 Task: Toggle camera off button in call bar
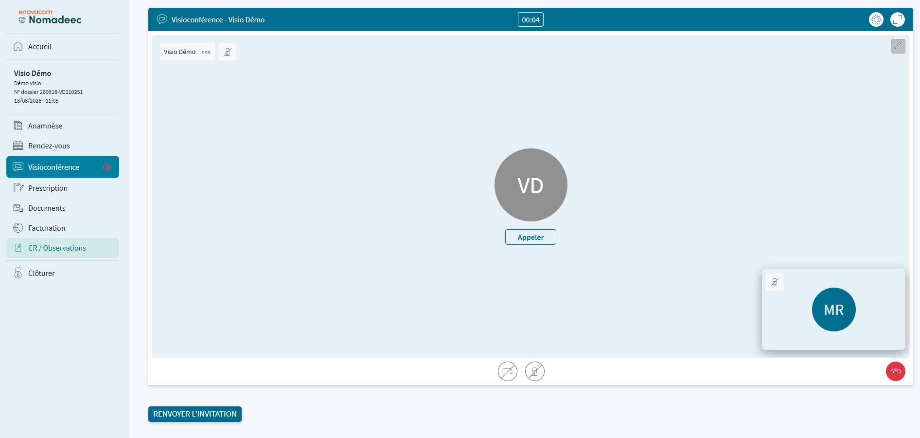click(x=508, y=371)
